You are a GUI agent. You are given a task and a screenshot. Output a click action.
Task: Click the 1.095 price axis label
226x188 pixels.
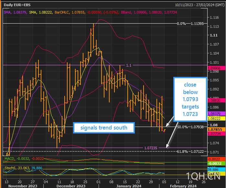(214, 80)
